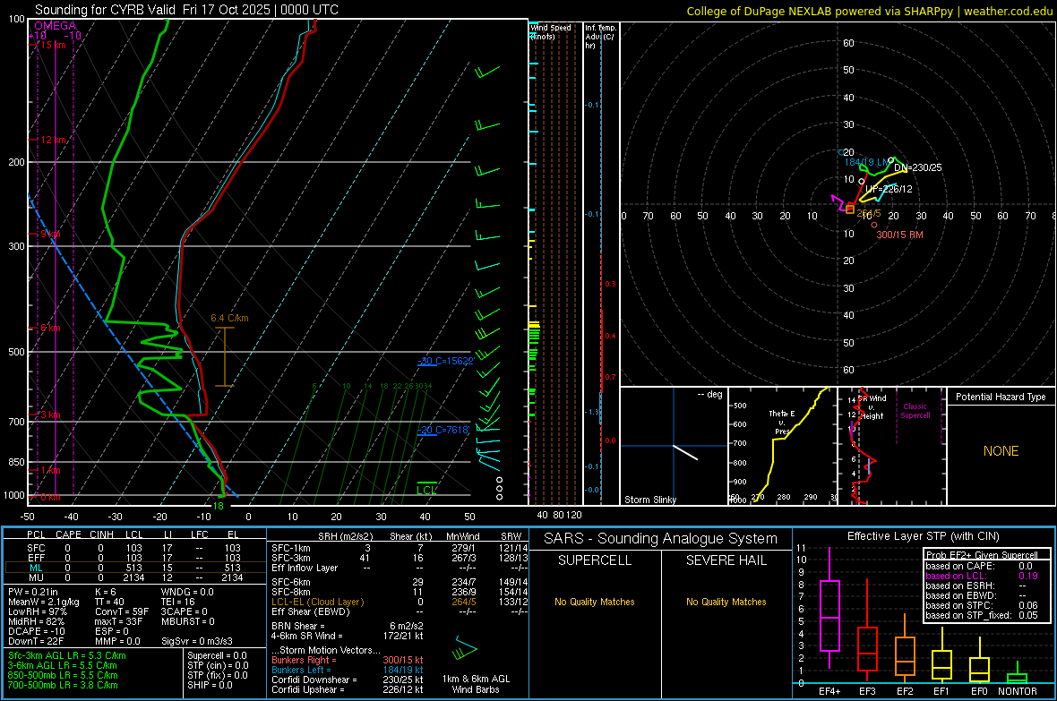Viewport: 1057px width, 701px height.
Task: Click the 'SFC-6km' shear row label
Action: 291,582
